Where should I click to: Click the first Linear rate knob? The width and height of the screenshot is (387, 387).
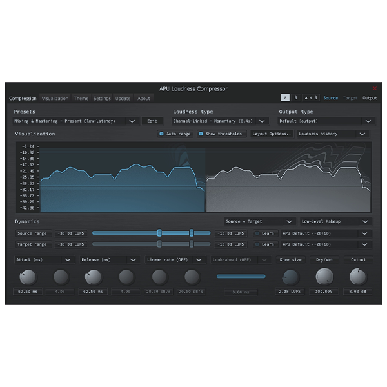click(x=159, y=277)
